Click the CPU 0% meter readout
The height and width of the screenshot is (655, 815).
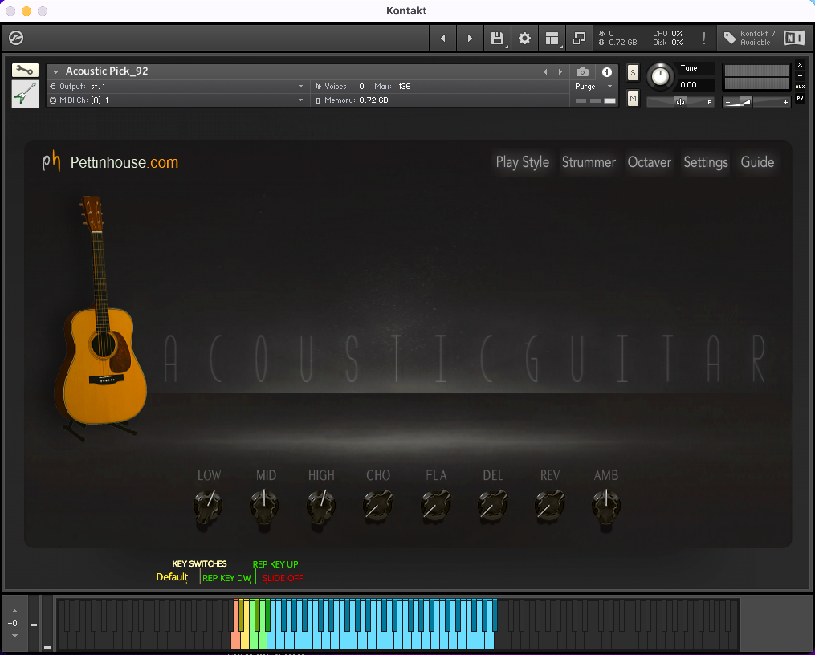click(x=668, y=33)
